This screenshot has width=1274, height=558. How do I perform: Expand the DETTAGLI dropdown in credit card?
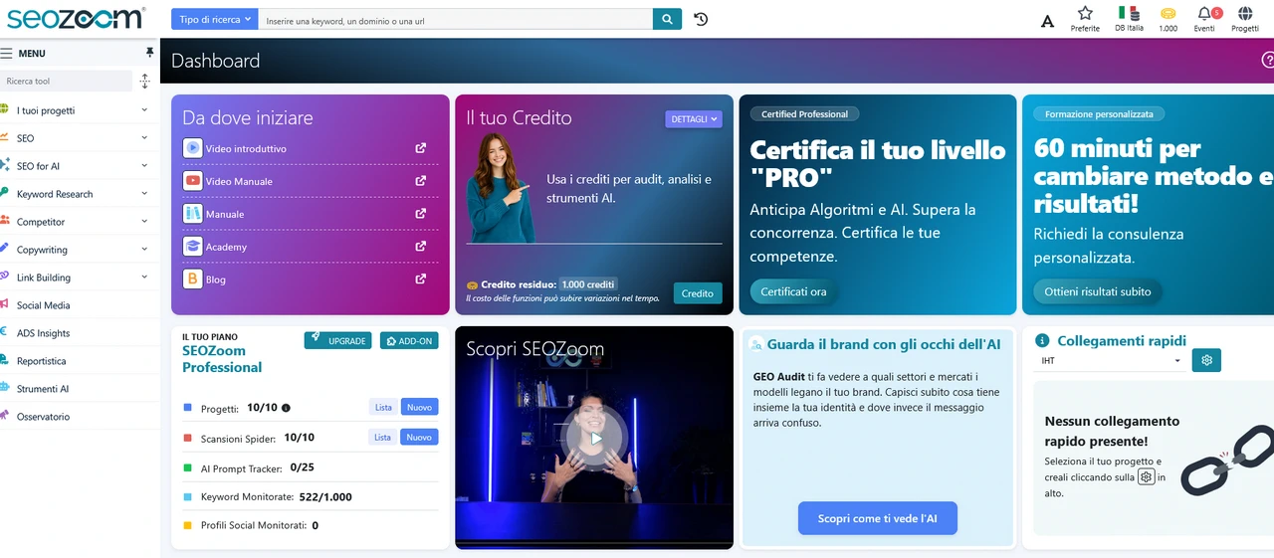pyautogui.click(x=694, y=119)
